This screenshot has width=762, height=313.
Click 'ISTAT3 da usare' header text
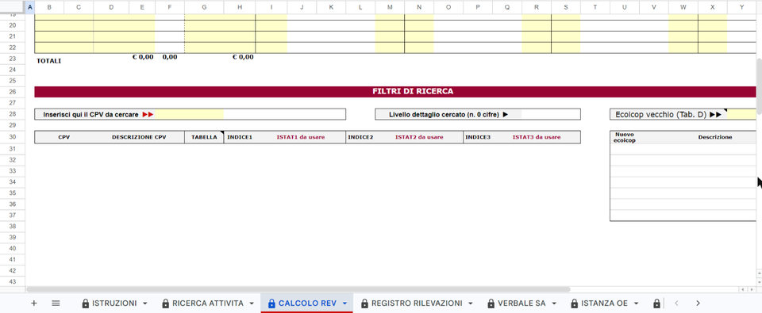(537, 137)
